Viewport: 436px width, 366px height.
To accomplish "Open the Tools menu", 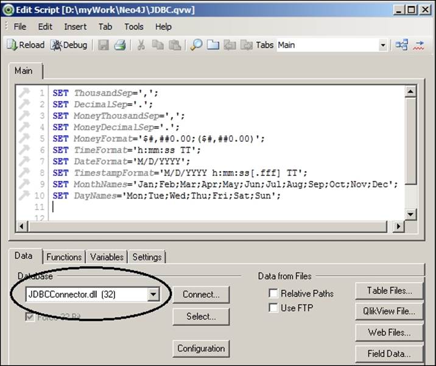I will click(134, 27).
